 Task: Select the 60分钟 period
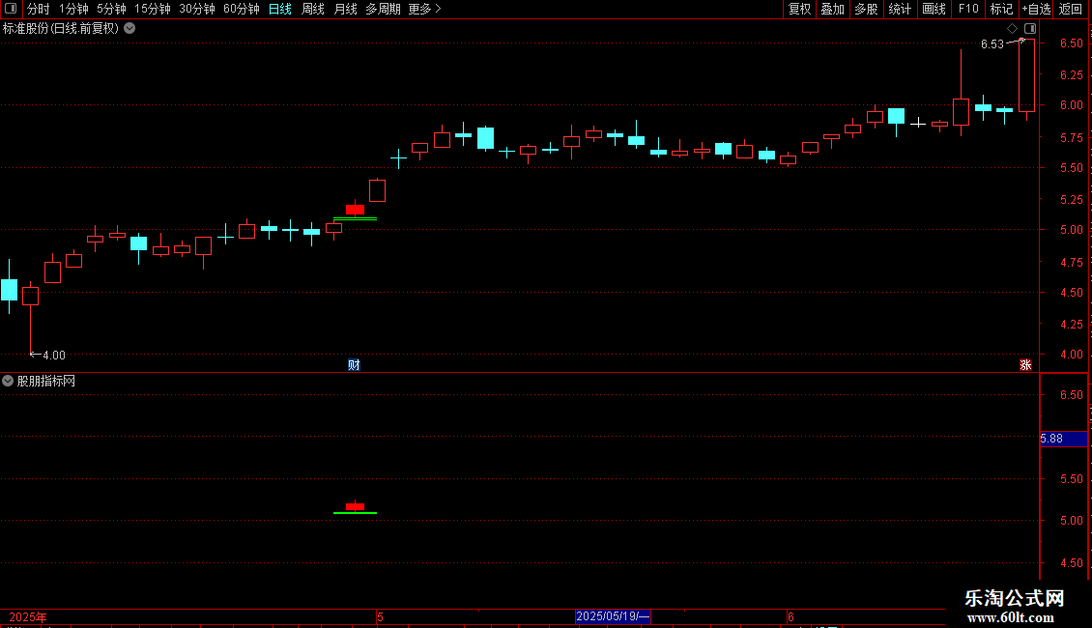(x=241, y=9)
